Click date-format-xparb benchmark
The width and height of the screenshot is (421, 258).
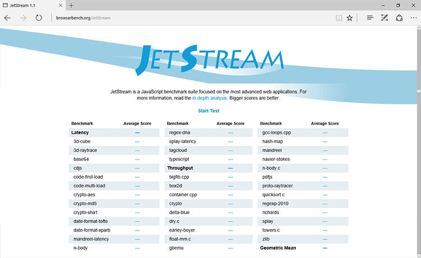tap(92, 230)
